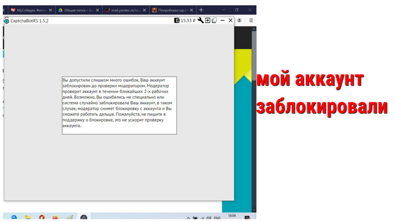This screenshot has height=222, width=395.
Task: Open the browser account profile icon
Action: click(x=239, y=21)
